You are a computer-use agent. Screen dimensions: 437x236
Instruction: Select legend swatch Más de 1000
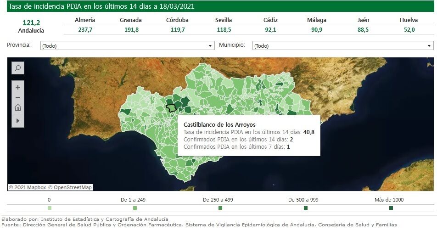[391, 208]
